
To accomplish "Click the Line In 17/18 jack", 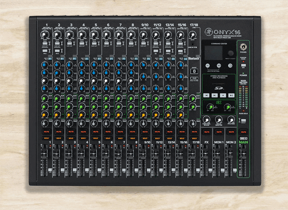I will tap(192, 44).
